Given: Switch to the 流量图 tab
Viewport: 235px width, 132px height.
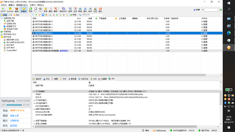Looking at the screenshot, I should pyautogui.click(x=103, y=79).
